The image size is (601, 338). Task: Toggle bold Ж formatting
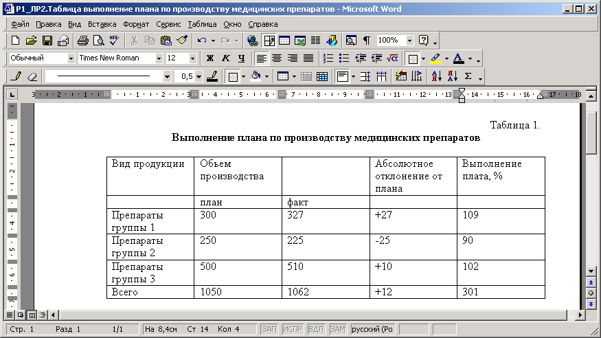tap(209, 58)
